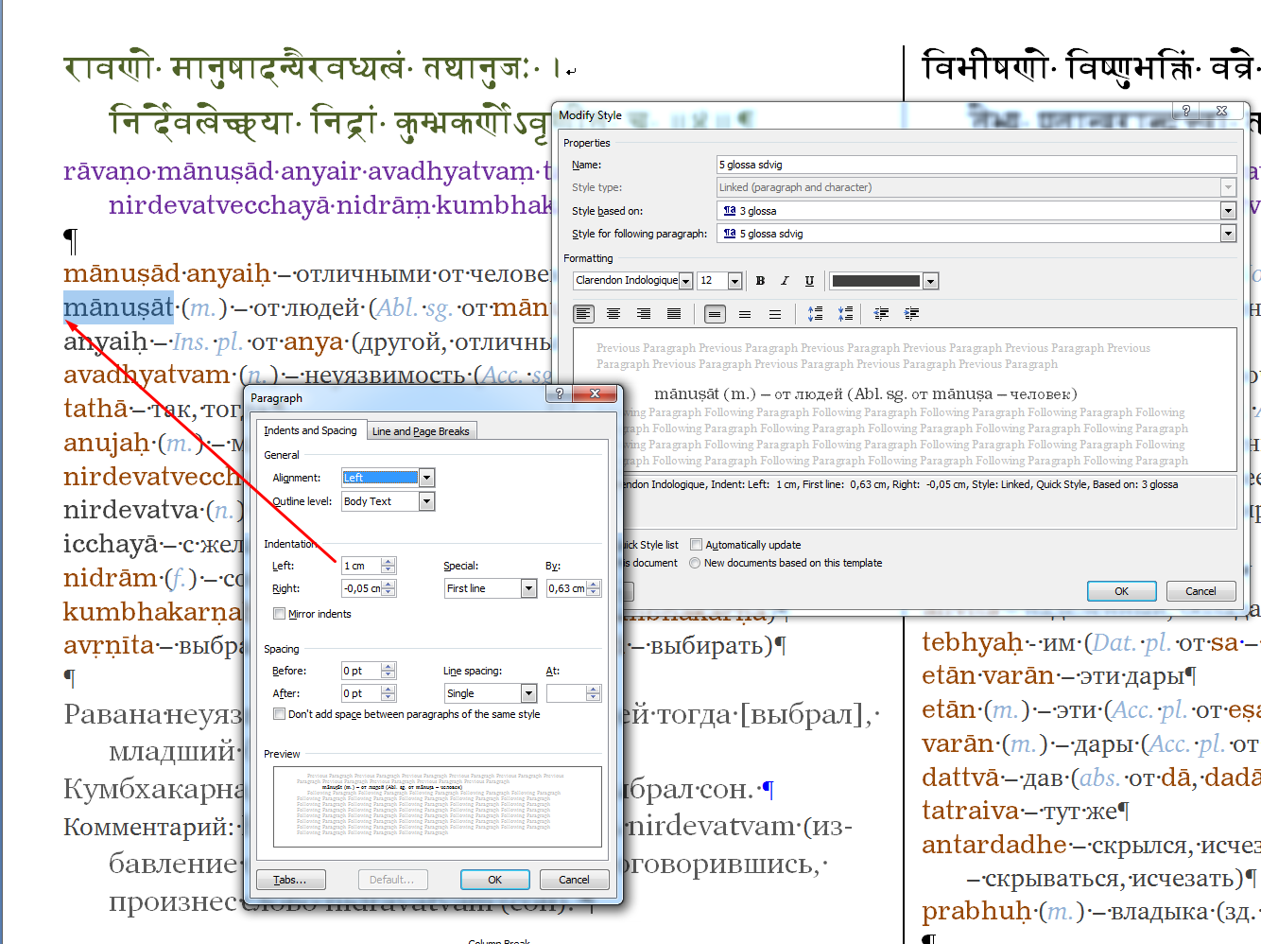Select Align Right paragraph icon
Screen dimensions: 1261x944
click(644, 314)
